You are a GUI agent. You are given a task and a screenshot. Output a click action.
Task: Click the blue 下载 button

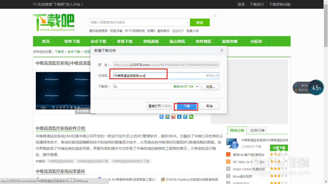(187, 106)
